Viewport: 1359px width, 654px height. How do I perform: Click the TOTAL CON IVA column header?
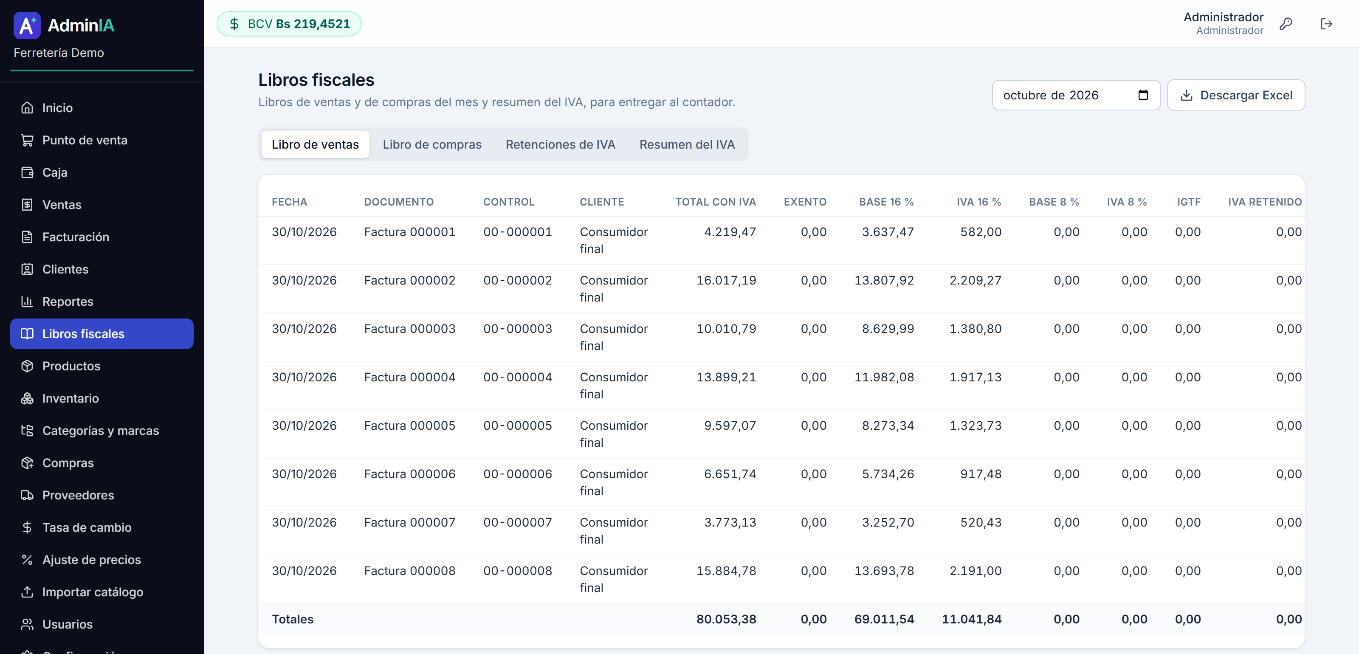point(715,202)
